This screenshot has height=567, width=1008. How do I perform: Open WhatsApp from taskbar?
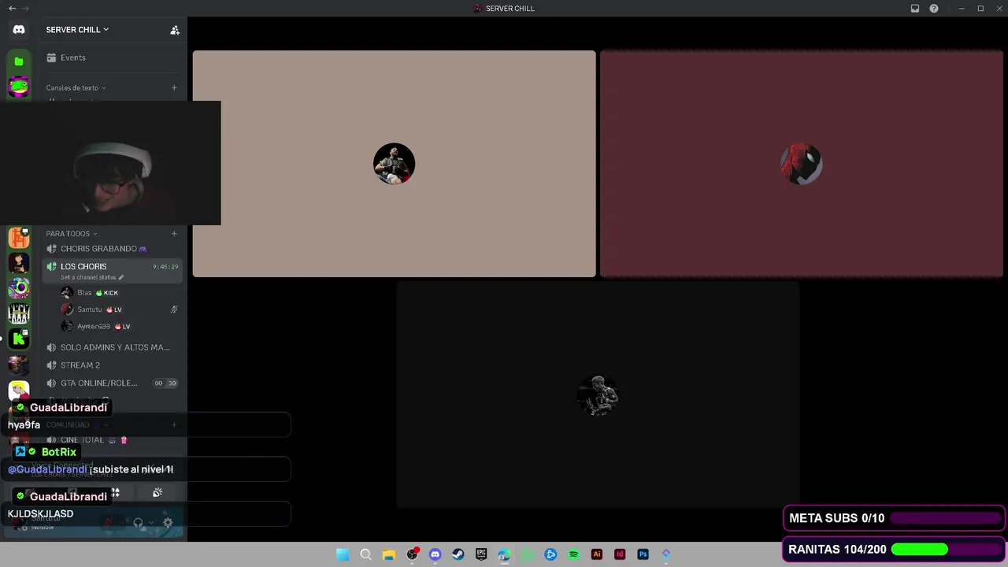tap(528, 554)
